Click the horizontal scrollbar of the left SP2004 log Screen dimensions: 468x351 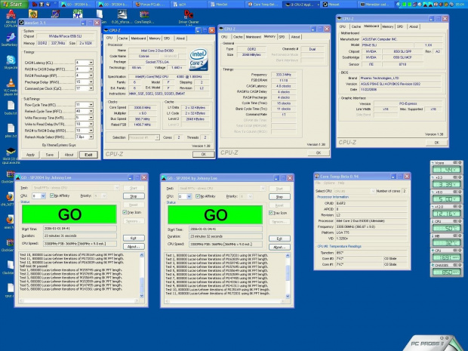point(79,300)
